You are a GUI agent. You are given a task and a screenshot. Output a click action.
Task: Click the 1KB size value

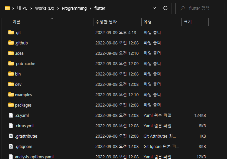click(202, 136)
